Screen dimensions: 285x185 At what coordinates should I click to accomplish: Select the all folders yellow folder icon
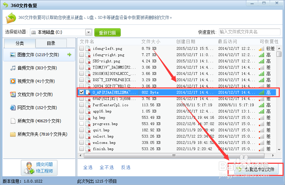tap(13, 134)
